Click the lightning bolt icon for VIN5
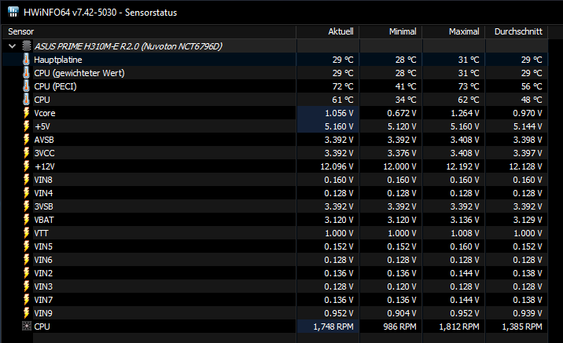The width and height of the screenshot is (563, 343). [26, 246]
